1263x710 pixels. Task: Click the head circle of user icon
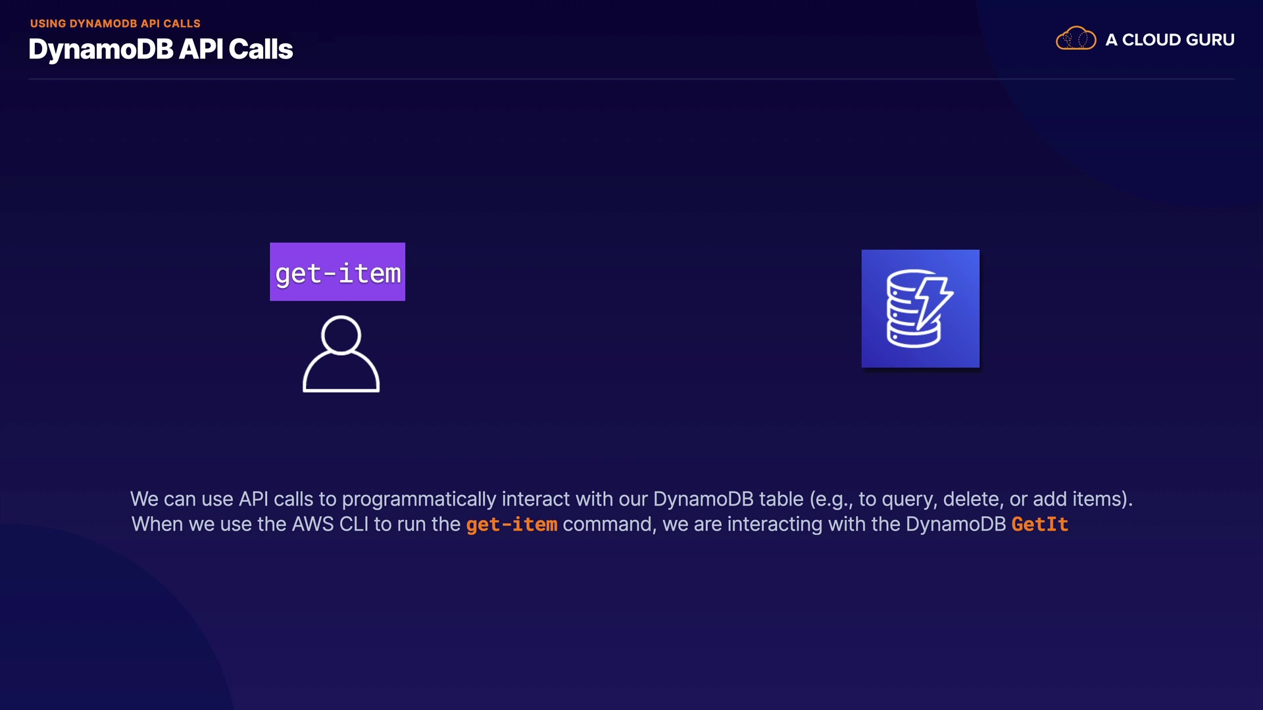pos(341,335)
